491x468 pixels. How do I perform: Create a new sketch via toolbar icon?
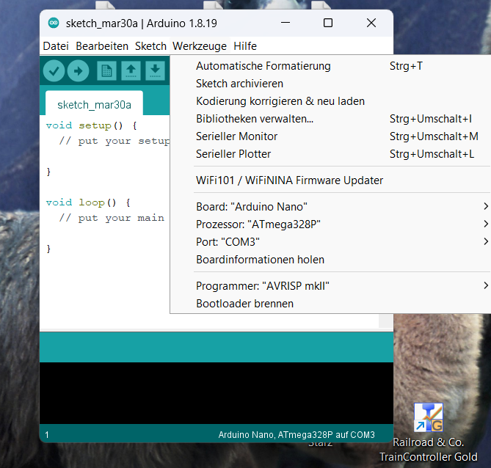coord(106,70)
